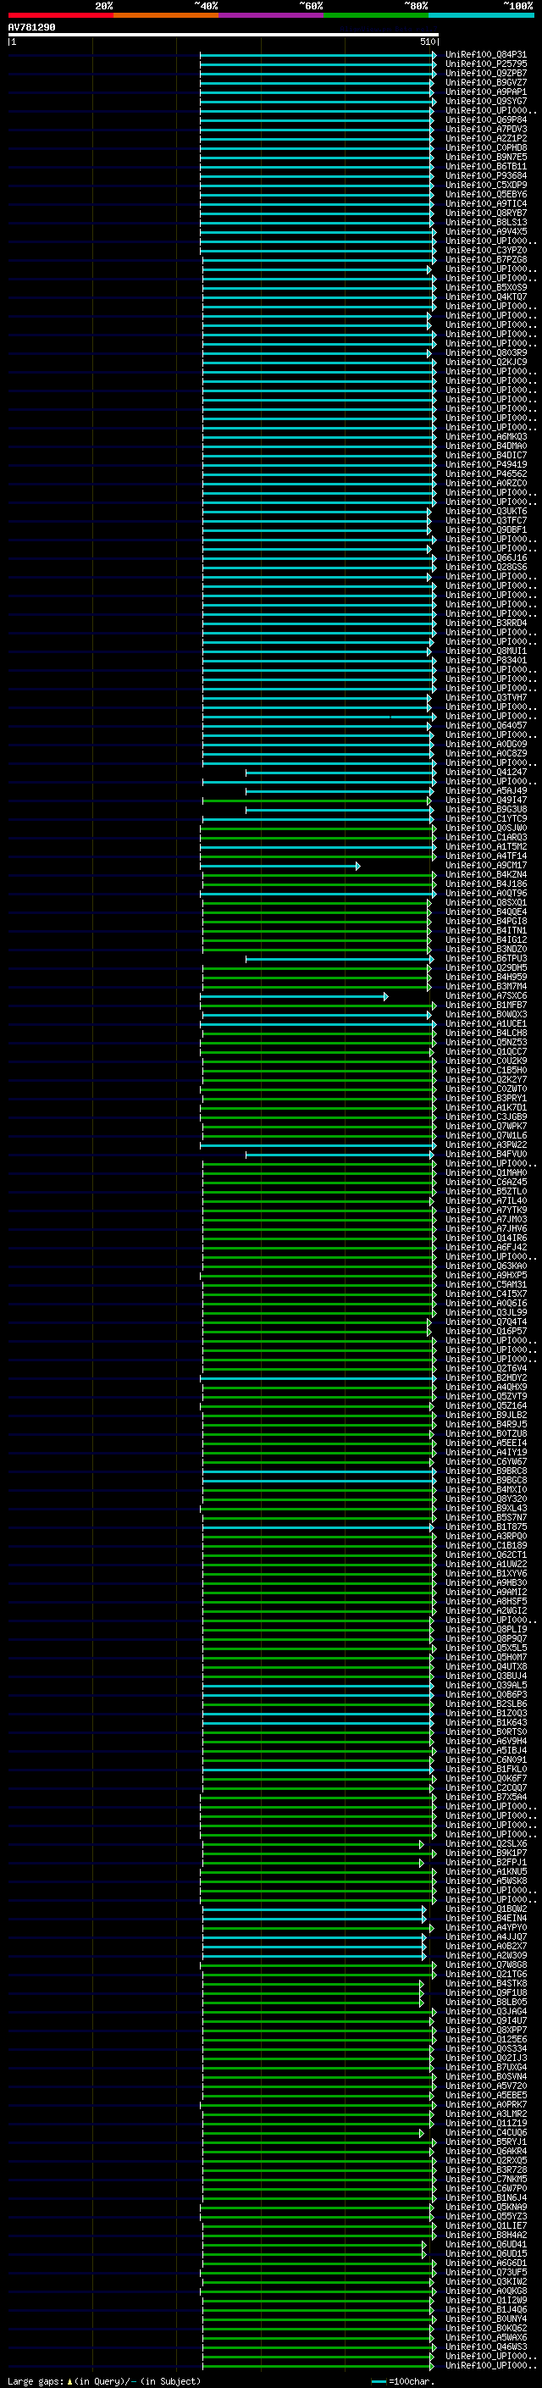542x2388 pixels.
Task: Click hit label UniRef100_C6N091
Action: 486,1760
